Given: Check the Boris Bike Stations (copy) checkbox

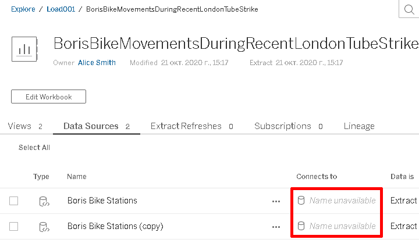Looking at the screenshot, I should (13, 227).
